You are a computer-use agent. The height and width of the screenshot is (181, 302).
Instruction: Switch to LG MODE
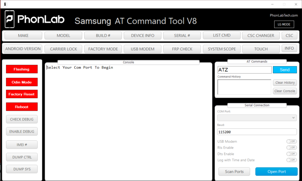point(284,24)
